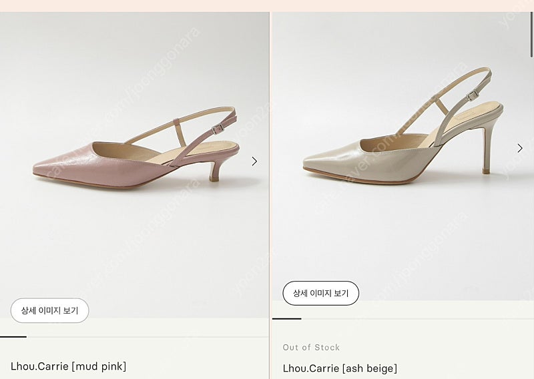Click the buckle on the ash beige slingback strap

(473, 95)
